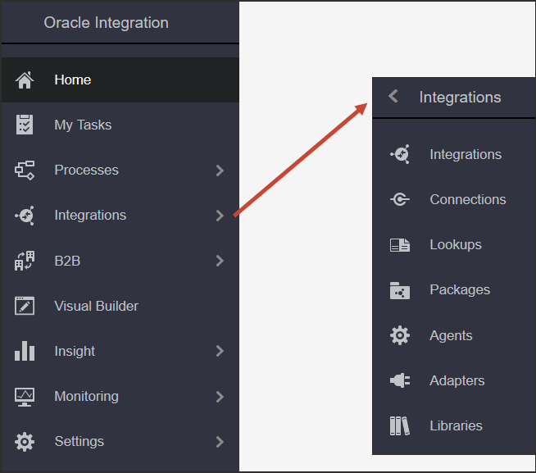Click the My Tasks clipboard icon
The image size is (536, 473).
pyautogui.click(x=25, y=125)
